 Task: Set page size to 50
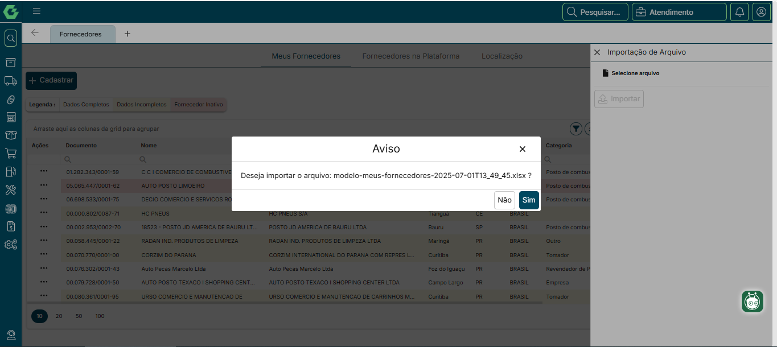79,316
